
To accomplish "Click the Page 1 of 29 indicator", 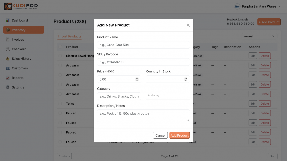I will pyautogui.click(x=169, y=156).
